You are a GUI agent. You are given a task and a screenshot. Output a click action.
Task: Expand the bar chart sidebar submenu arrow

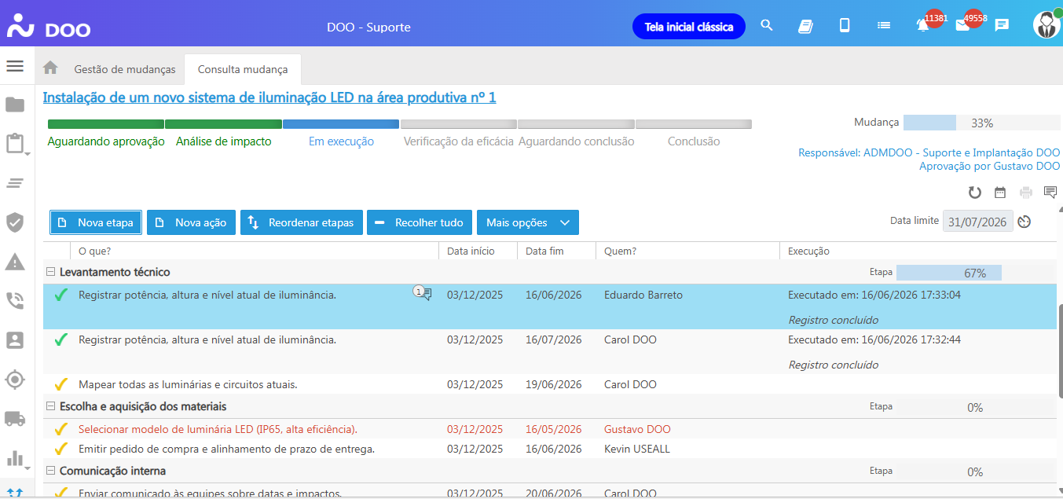(x=28, y=468)
